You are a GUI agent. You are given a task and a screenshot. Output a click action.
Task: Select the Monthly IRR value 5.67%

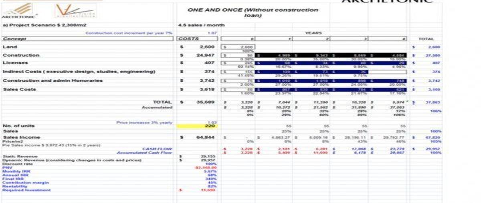(x=210, y=171)
